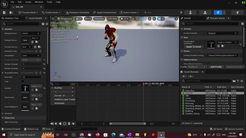Click Reimport Animation button
246x138 pixels.
pos(77,13)
